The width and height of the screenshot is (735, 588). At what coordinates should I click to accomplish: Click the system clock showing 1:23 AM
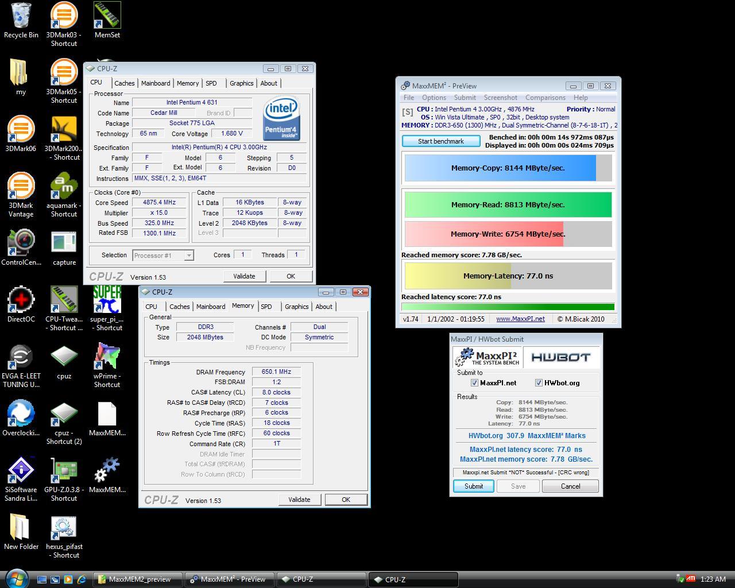pyautogui.click(x=713, y=579)
